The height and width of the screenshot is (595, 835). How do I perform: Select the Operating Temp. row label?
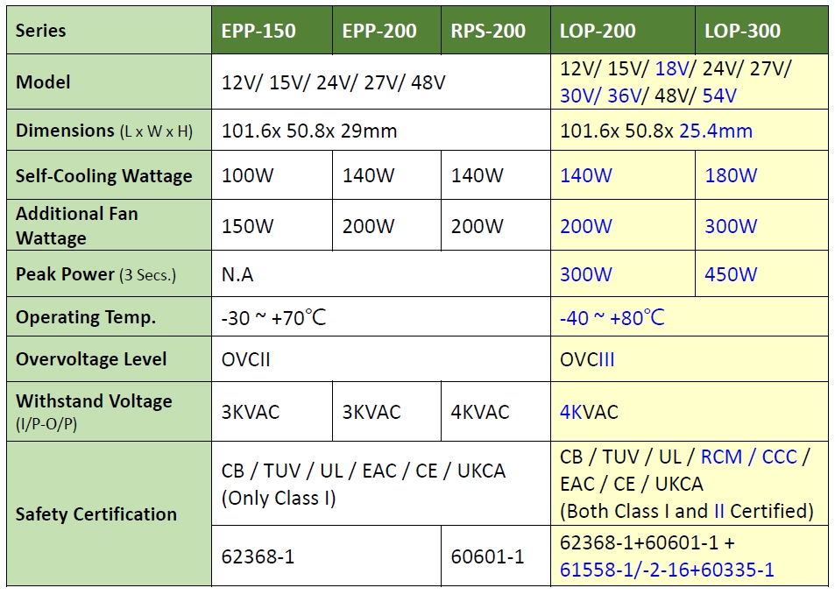pyautogui.click(x=85, y=317)
